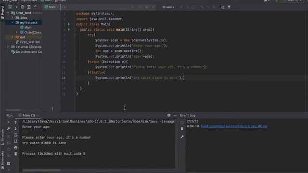Viewport: 308px width, 173px height.
Task: Open Main run configuration dropdown at top right
Action: tap(293, 1)
